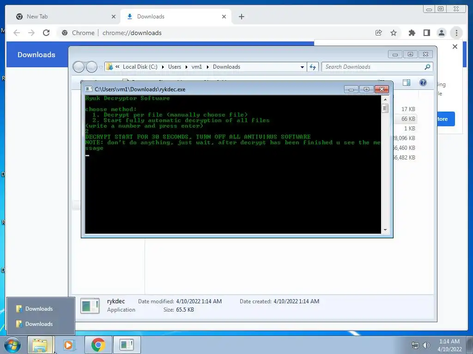Minimize the Explorer Downloads window
The image size is (473, 354).
(x=395, y=54)
